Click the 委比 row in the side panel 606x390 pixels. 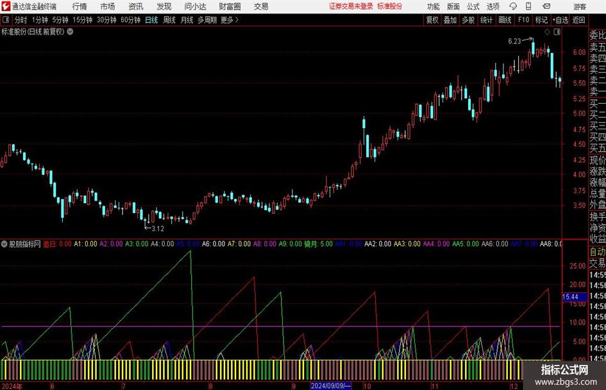click(598, 35)
